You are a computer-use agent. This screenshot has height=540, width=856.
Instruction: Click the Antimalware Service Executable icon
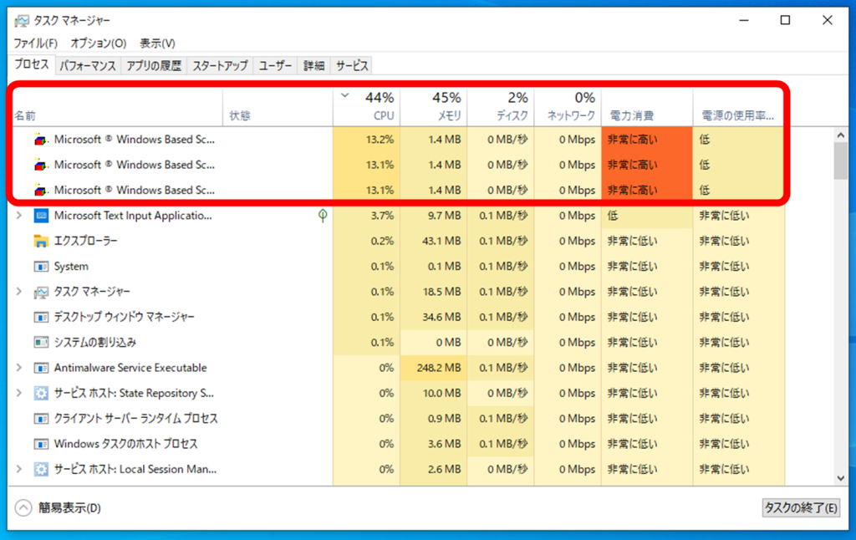pos(41,368)
